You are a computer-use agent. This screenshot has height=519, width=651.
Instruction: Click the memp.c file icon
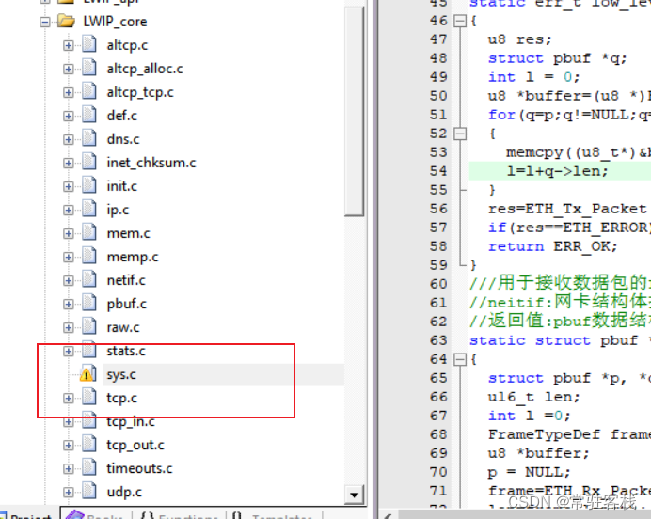coord(89,256)
